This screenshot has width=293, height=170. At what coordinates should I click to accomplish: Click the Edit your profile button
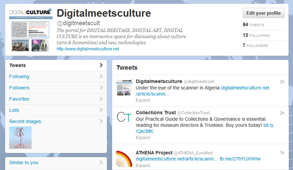point(263,13)
